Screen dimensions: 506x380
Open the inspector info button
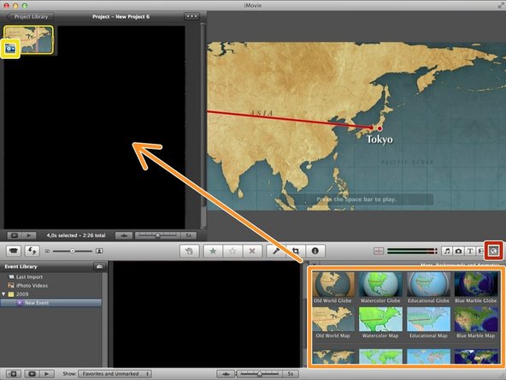coord(315,251)
